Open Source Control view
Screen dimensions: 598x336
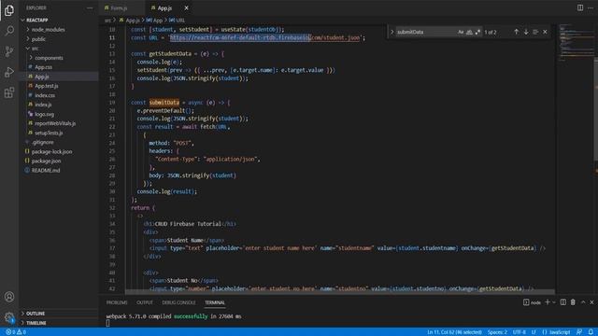9,51
